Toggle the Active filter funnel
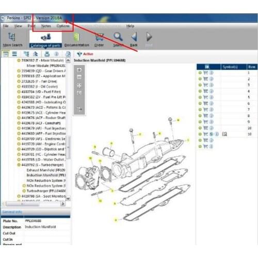Image resolution: width=258 pixels, height=258 pixels. 79,54
